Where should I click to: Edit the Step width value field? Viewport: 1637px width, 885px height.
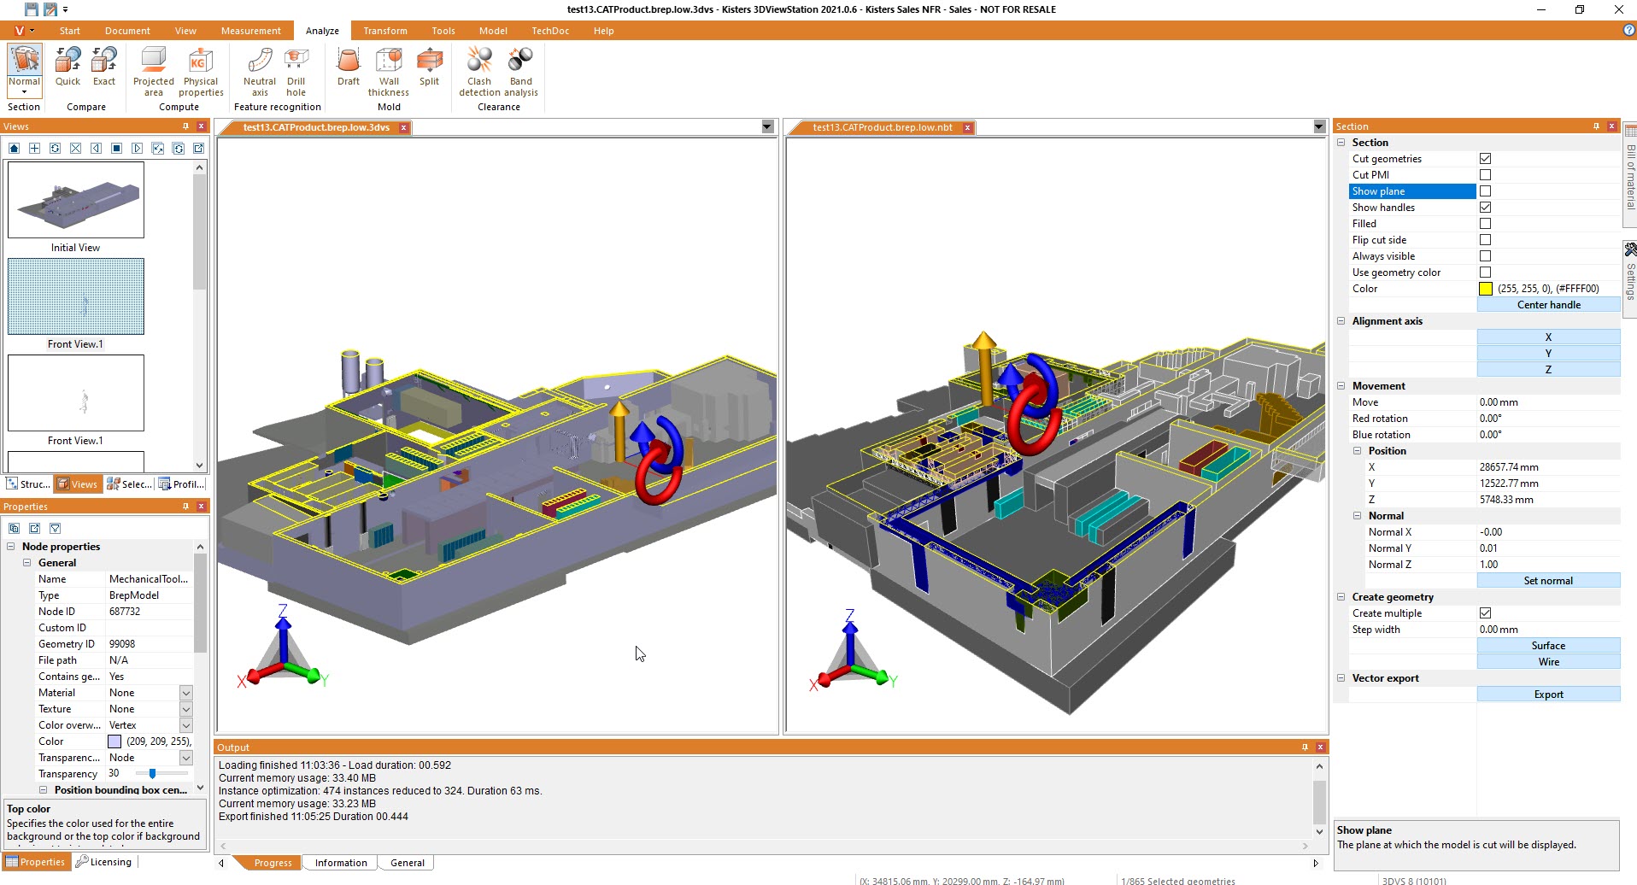[1548, 630]
